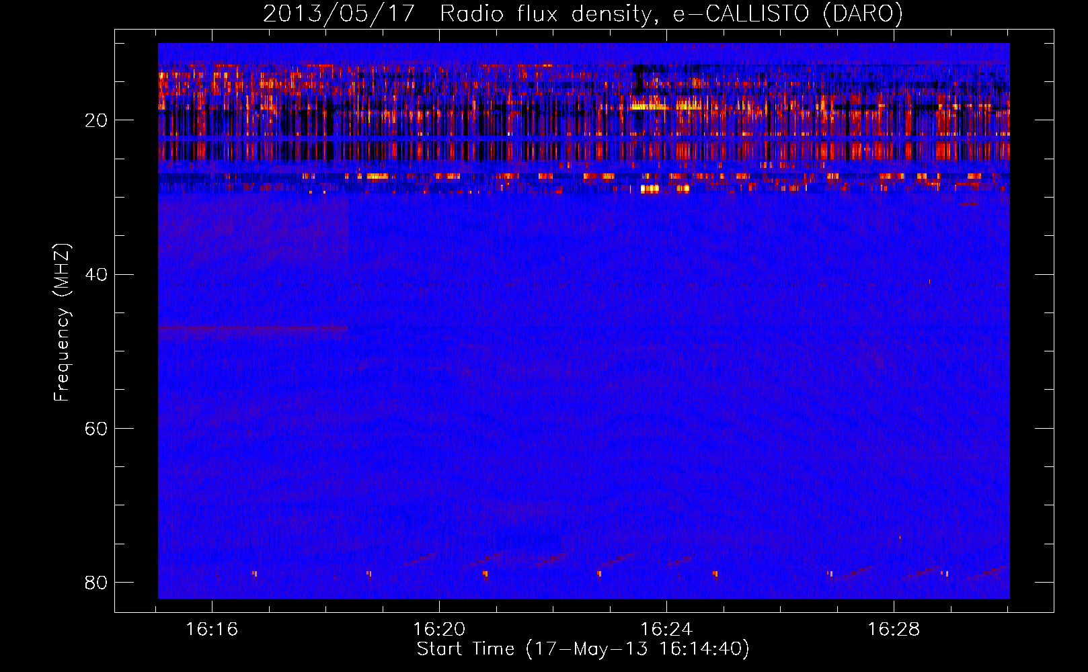Click the 20 MHz frequency tick label
Viewport: 1088px width, 672px height.
point(96,120)
